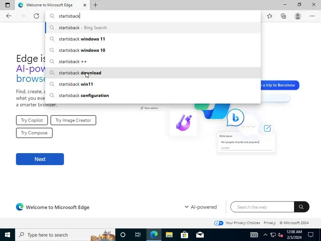Select the Welcome to Microsoft Edge tab
The image size is (321, 241).
[x=49, y=5]
